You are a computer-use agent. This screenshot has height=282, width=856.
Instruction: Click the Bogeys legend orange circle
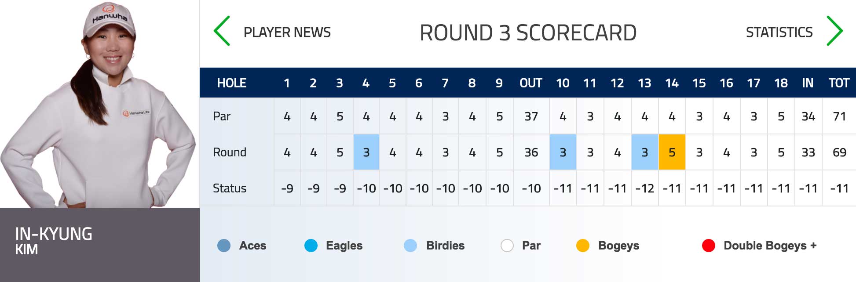coord(583,246)
